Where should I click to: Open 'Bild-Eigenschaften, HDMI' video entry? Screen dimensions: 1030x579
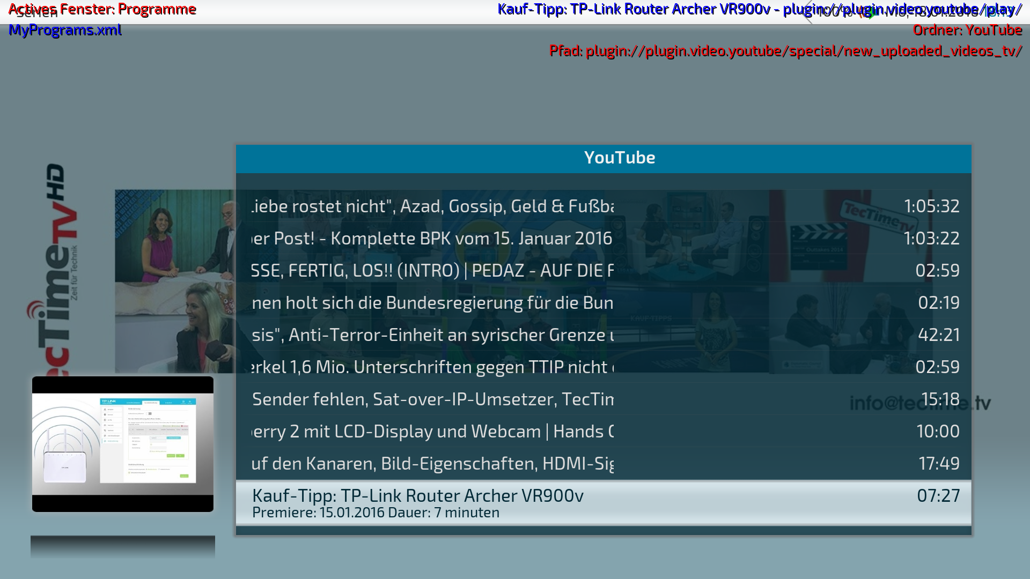click(x=604, y=464)
